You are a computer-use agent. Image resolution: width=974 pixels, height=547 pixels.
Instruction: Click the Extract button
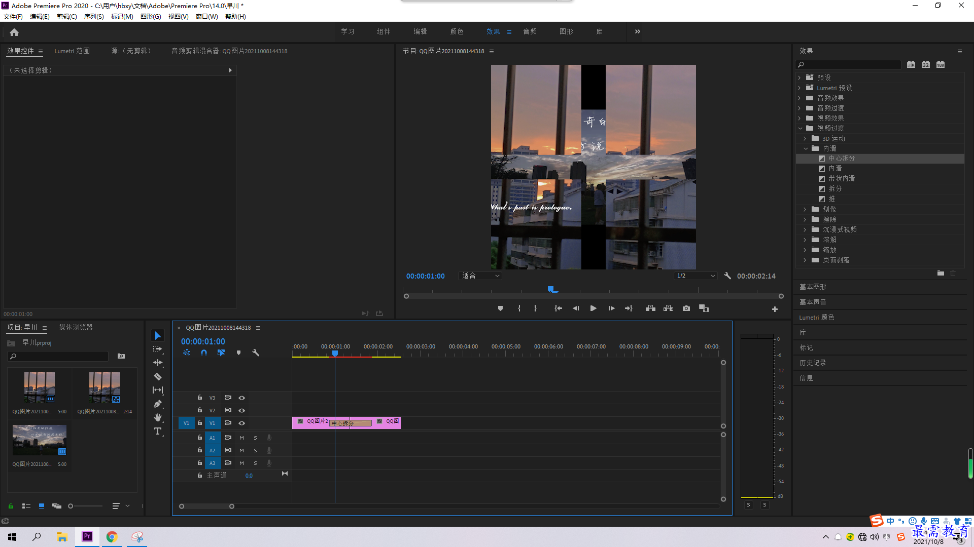668,308
